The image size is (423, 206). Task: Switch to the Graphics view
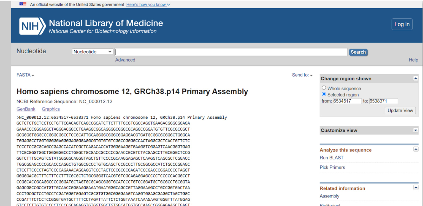point(51,109)
